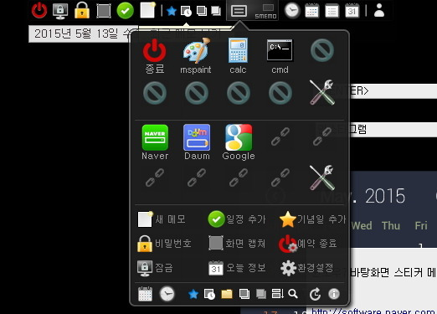This screenshot has width=437, height=314.
Task: Open the cmd command prompt shortcut
Action: coord(280,50)
